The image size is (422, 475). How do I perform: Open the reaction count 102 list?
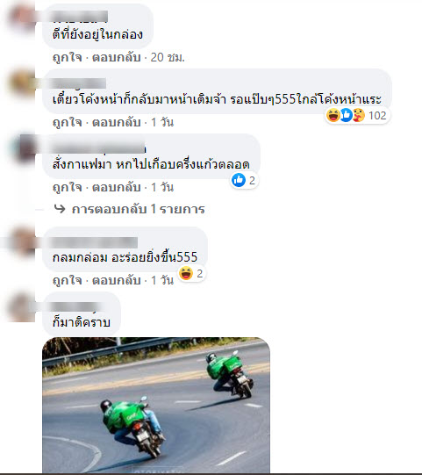tap(377, 115)
